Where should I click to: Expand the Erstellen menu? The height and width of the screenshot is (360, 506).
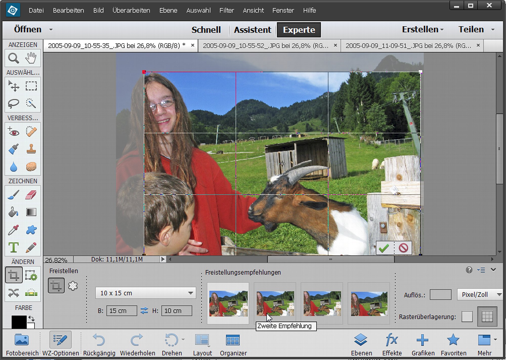(423, 29)
